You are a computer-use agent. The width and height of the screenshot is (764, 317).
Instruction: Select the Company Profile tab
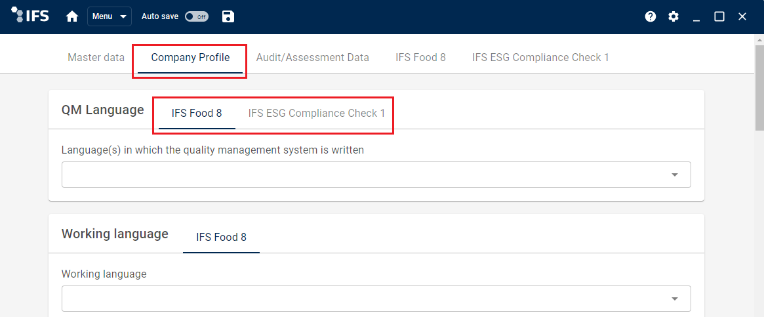190,58
